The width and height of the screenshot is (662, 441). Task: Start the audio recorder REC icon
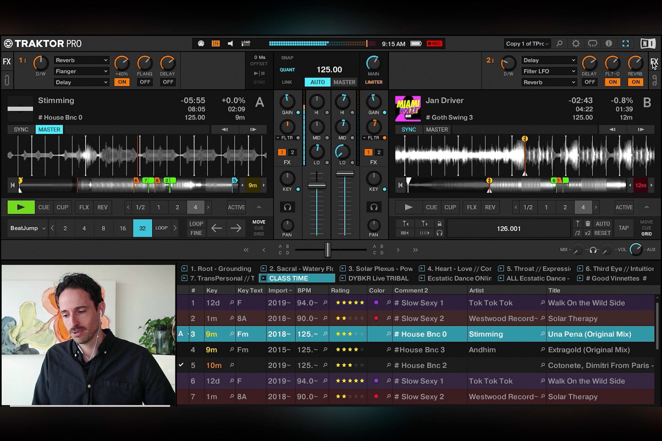pos(434,43)
